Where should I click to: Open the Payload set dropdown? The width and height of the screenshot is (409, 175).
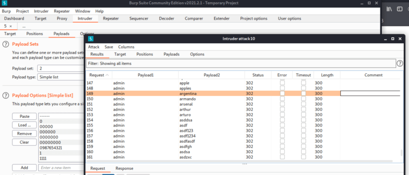pyautogui.click(x=60, y=69)
